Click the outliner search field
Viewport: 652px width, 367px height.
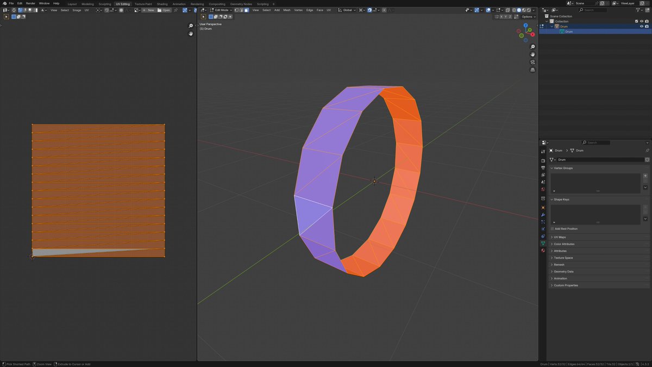(592, 10)
